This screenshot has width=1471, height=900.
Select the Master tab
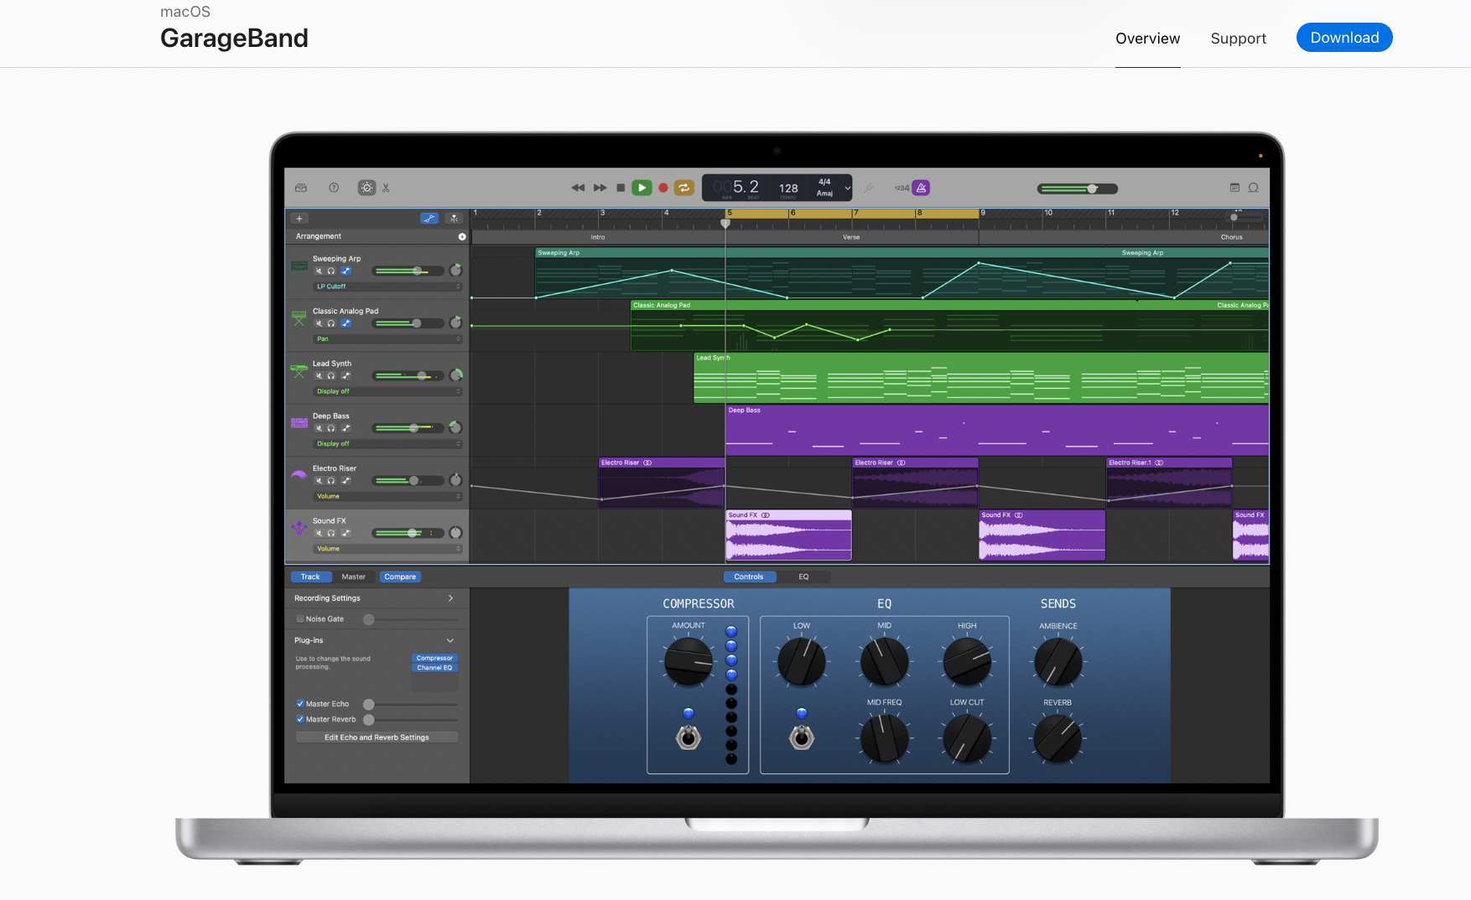(354, 577)
